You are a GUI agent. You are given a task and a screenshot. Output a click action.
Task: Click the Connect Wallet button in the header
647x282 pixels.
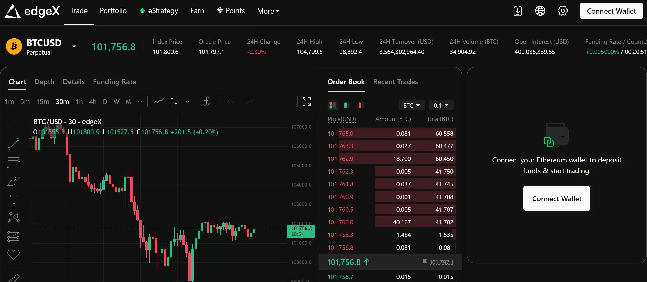611,11
